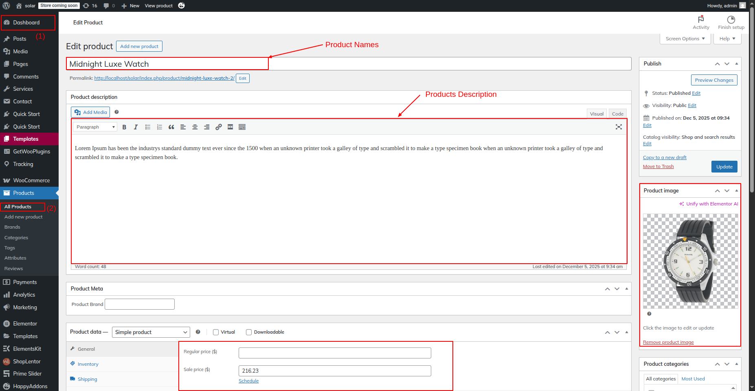Open the Simple product type dropdown

(151, 332)
